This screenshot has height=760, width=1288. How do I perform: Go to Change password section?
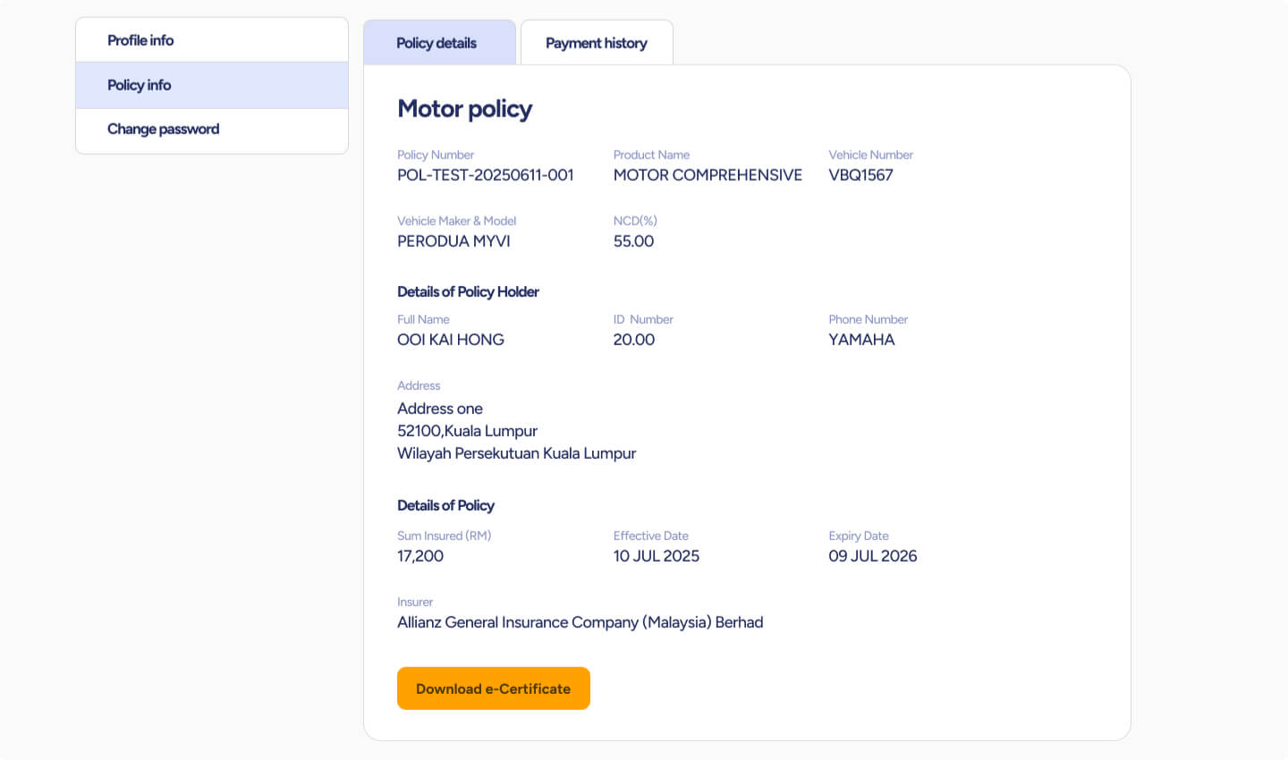[x=163, y=129]
